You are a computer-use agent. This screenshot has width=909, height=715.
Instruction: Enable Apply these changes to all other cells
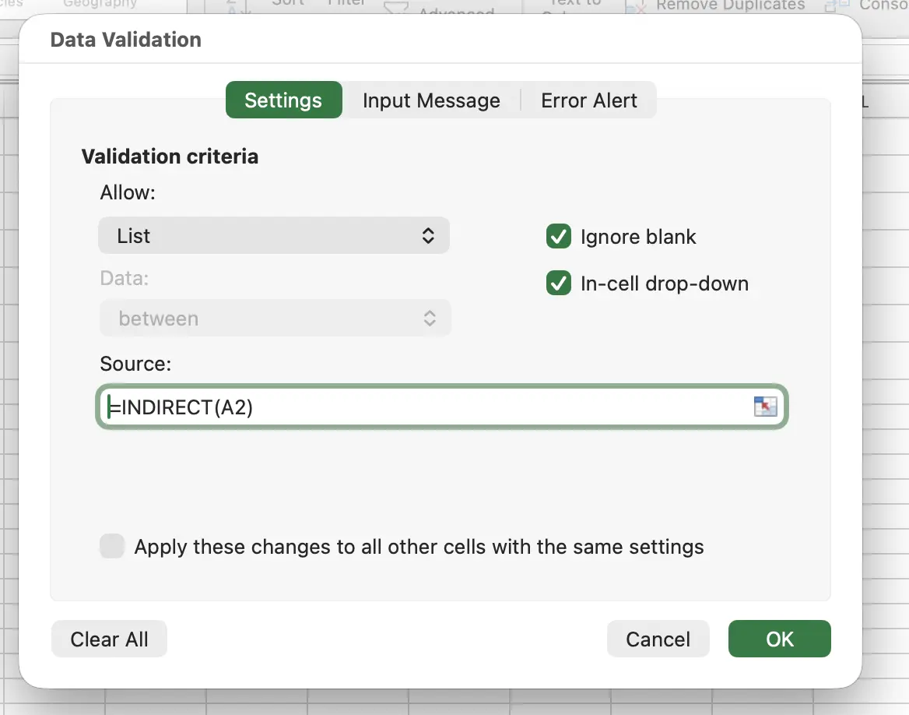[x=112, y=546]
